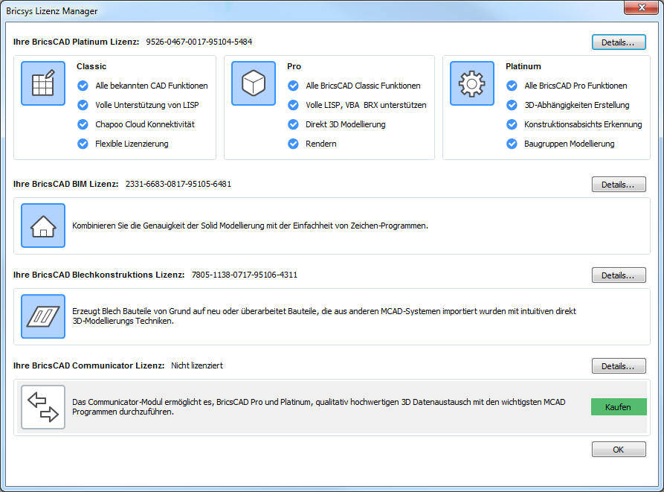Click checkmark next to 'Baugruppen Modellierung'
Screen dimensions: 664x492
pos(512,144)
